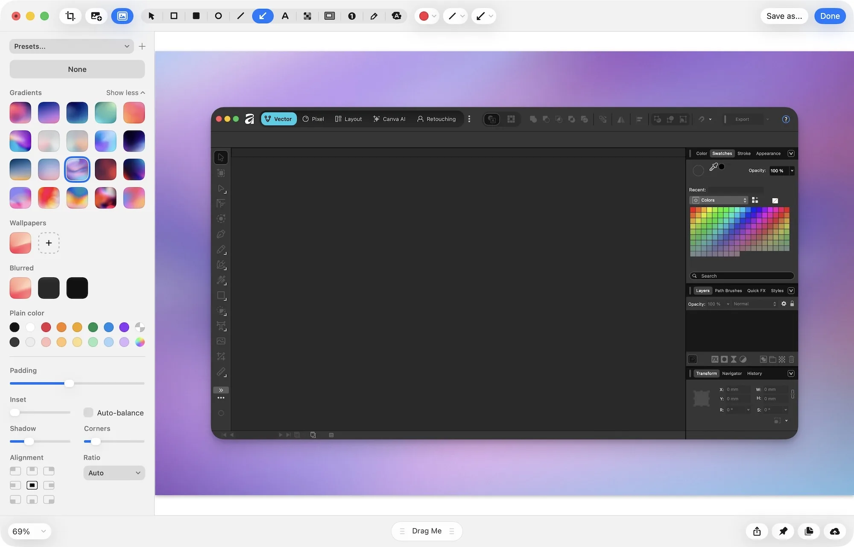Select the pen highlighter tool
Viewport: 854px width, 547px height.
(x=374, y=16)
